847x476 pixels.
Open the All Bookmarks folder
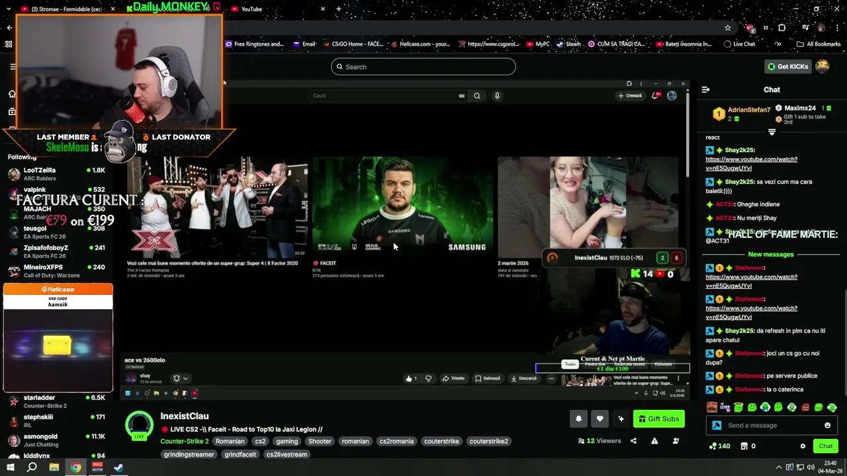click(x=819, y=44)
